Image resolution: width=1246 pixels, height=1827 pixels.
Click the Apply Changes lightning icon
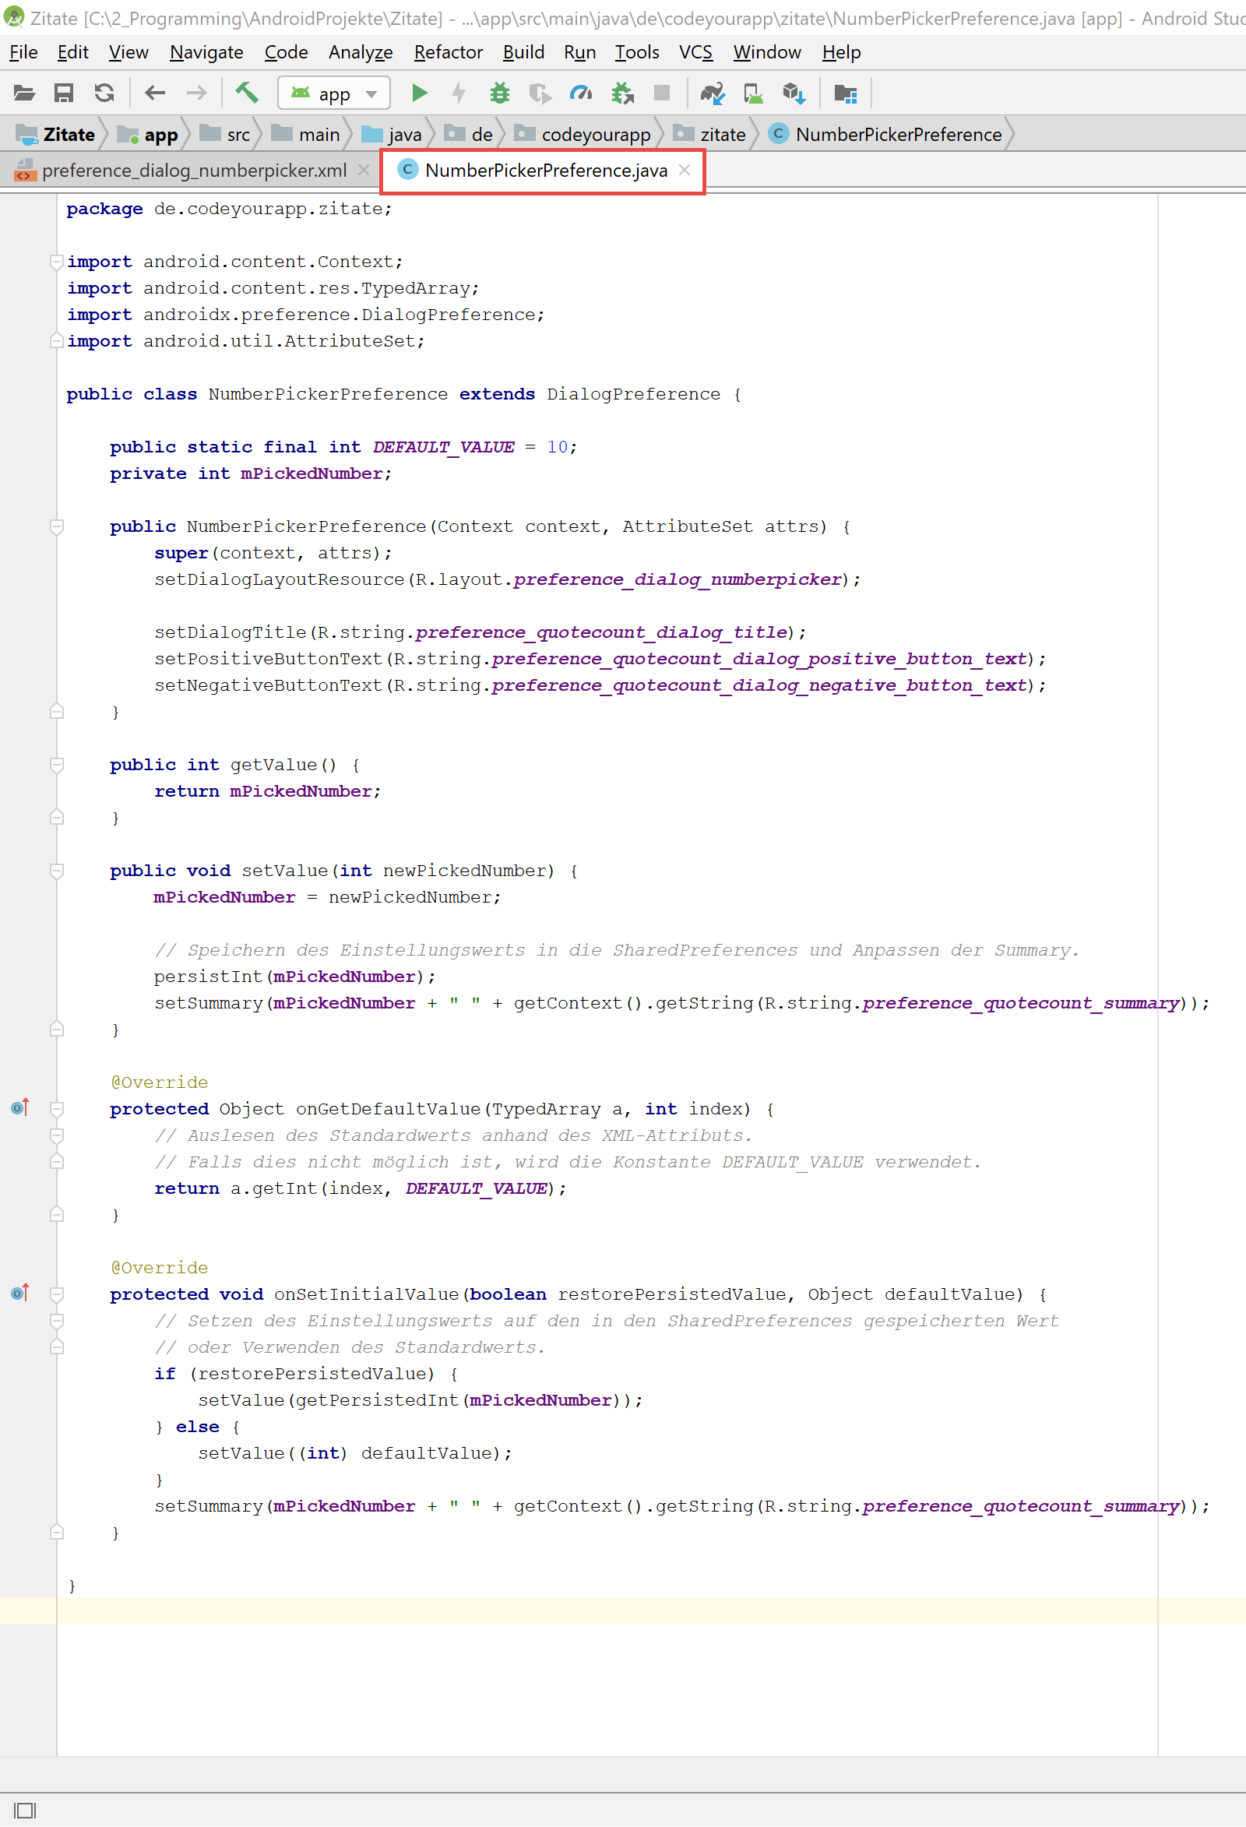point(459,93)
